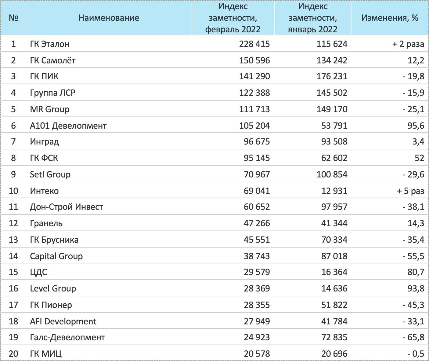
Task: Click the Capital Group name cell
Action: point(56,256)
